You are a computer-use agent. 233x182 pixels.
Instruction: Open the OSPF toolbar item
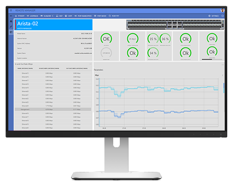tap(68, 16)
